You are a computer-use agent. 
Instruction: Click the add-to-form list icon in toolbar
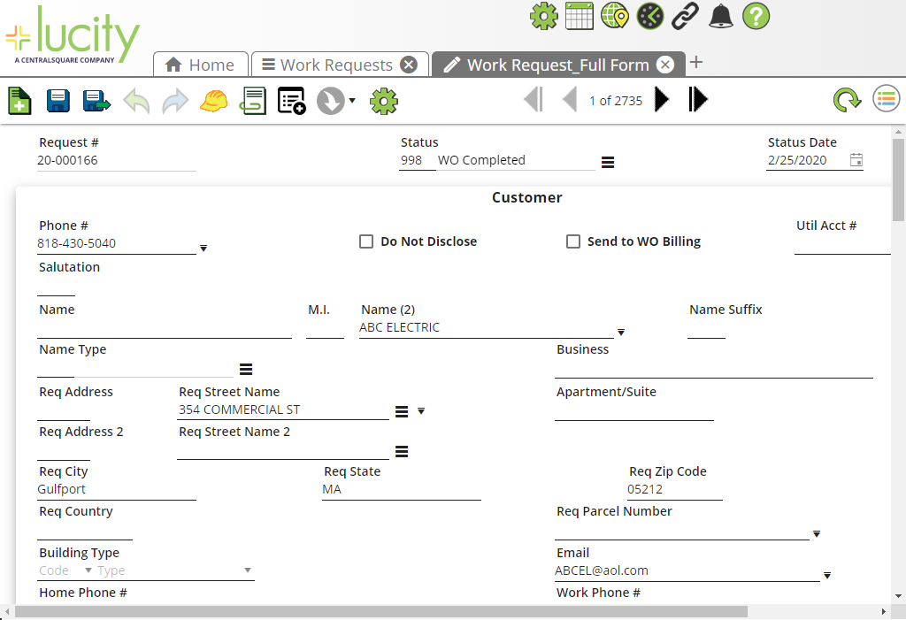point(291,100)
